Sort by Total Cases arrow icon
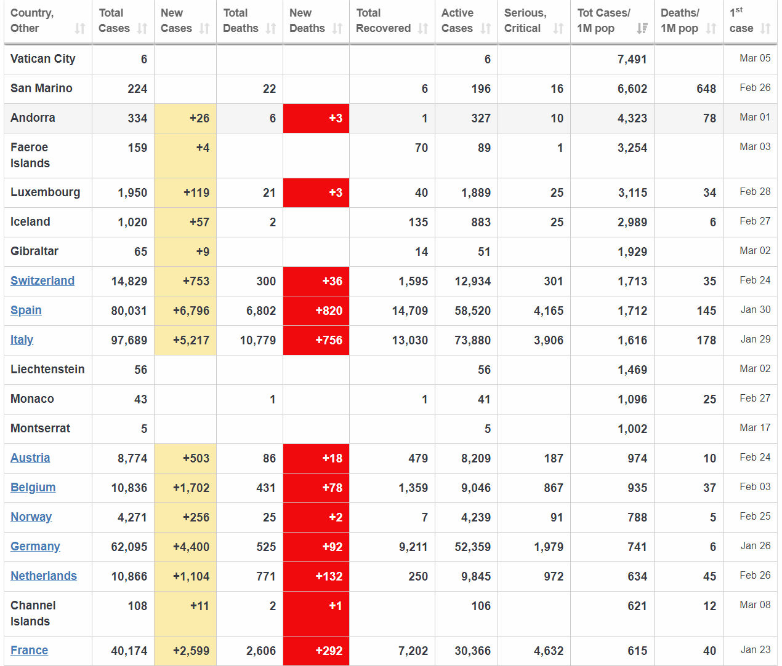This screenshot has width=782, height=666. pos(142,28)
